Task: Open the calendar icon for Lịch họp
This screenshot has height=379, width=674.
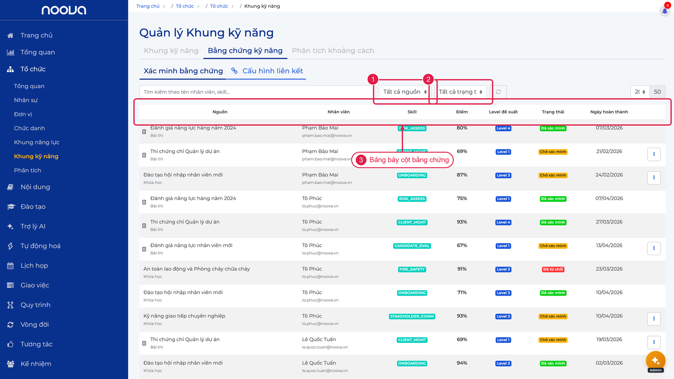Action: 11,266
